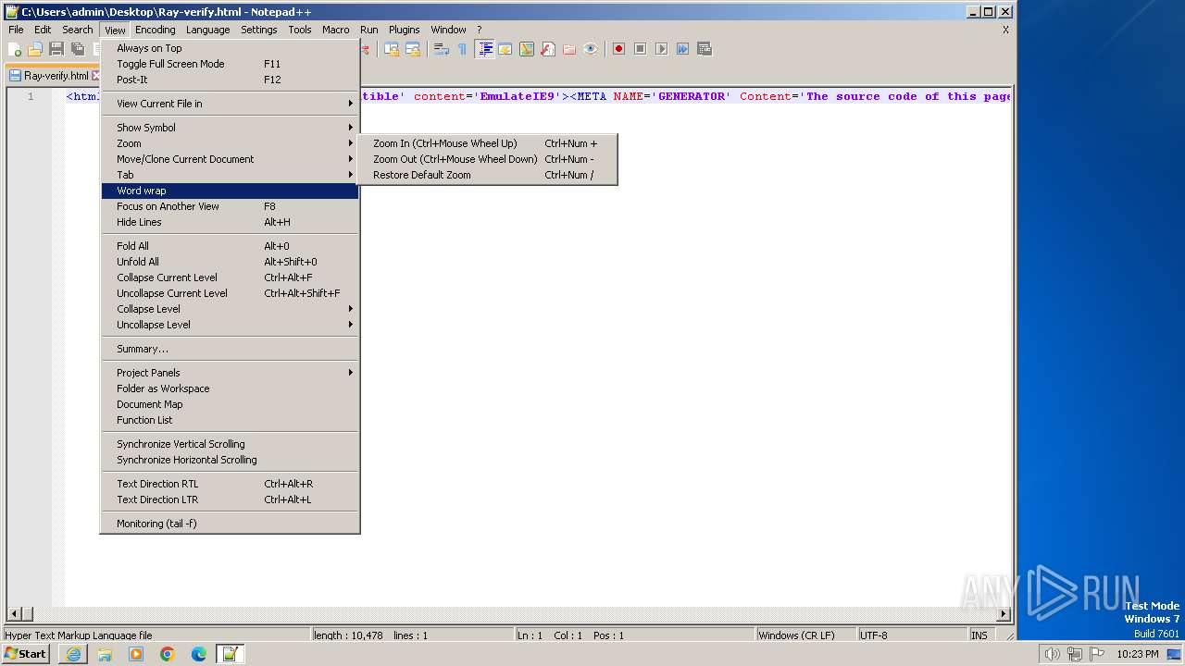This screenshot has height=666, width=1185.
Task: Click Synchronize Vertical Scrolling toolbar icon
Action: [392, 49]
